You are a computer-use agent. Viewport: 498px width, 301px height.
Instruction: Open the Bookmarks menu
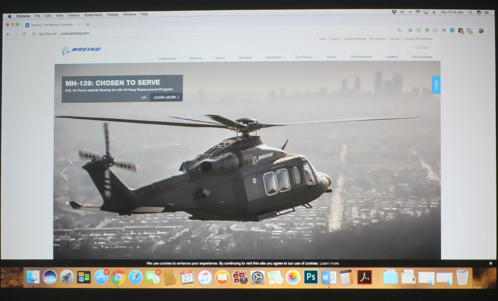point(93,15)
